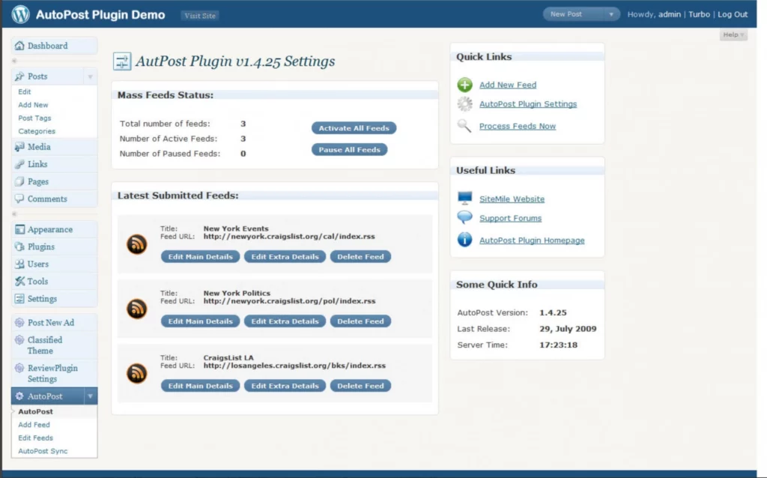Image resolution: width=767 pixels, height=478 pixels.
Task: Click the Log Out link
Action: pos(733,14)
